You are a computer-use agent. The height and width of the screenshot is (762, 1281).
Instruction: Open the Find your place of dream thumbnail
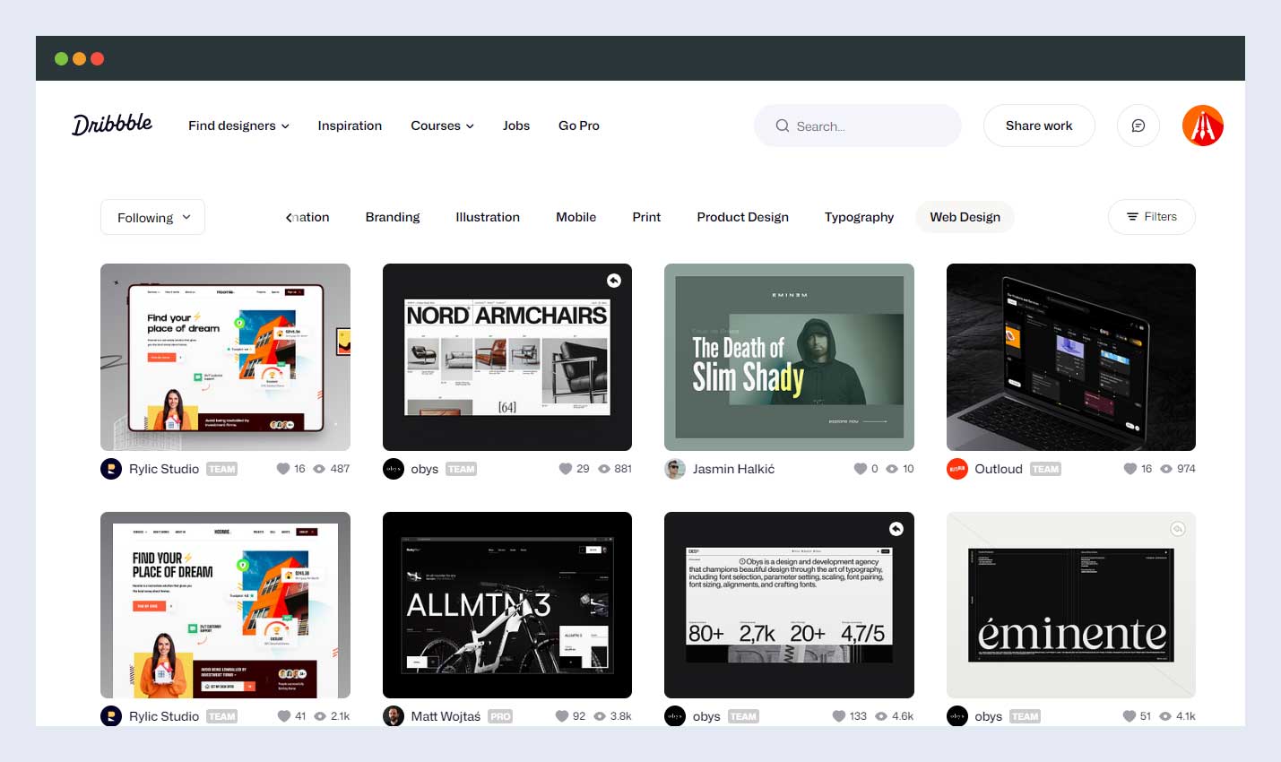point(225,357)
